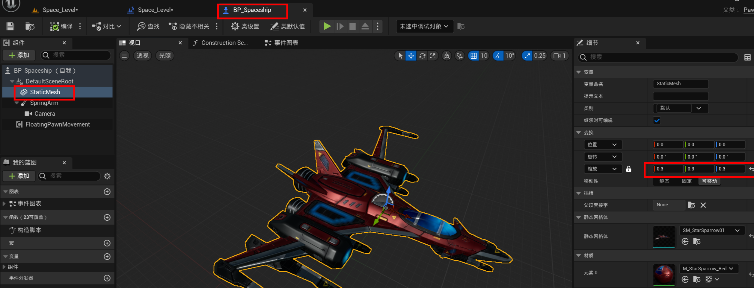Click 添加 in 我的蓝图 panel
Viewport: 754px width, 288px height.
pos(19,176)
